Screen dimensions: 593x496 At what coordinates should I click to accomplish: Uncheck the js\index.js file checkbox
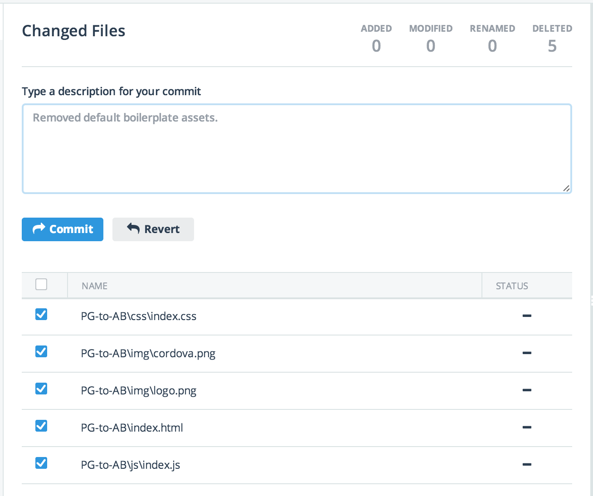pyautogui.click(x=41, y=463)
